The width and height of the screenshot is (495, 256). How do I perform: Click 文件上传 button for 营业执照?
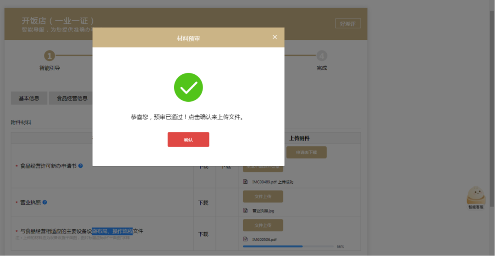263,196
